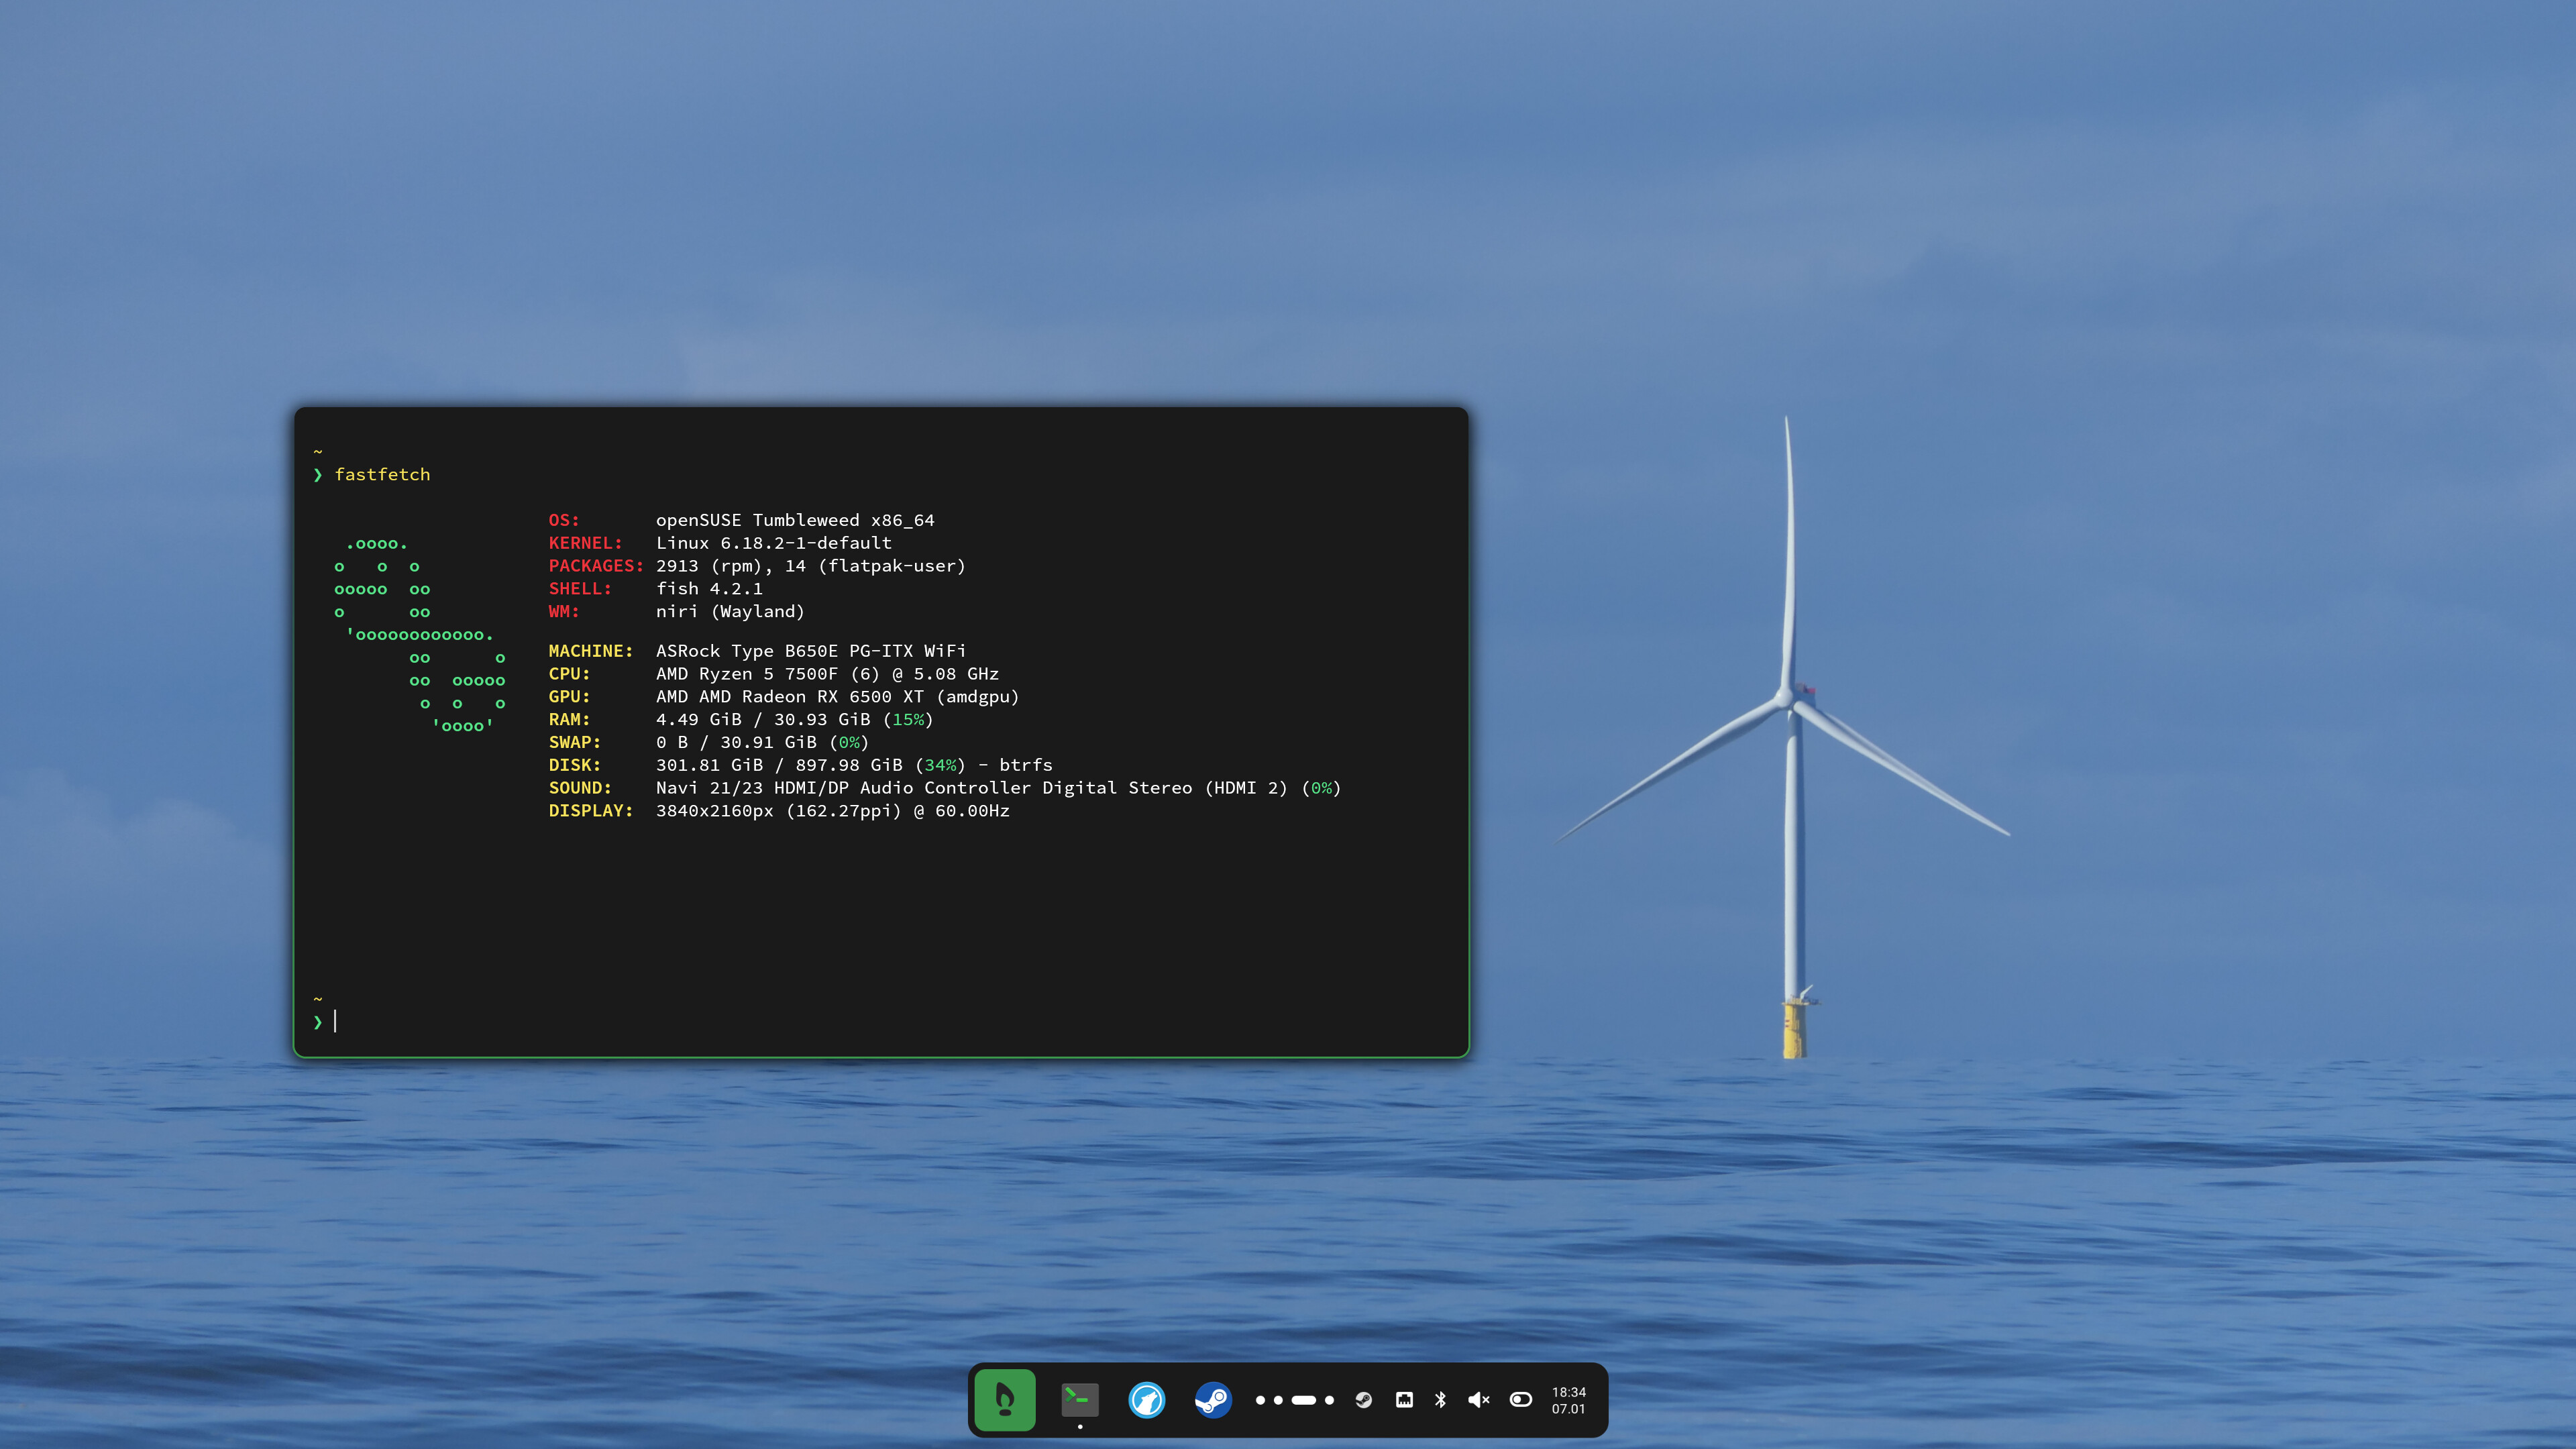Unmute the muted speaker icon

pyautogui.click(x=1478, y=1400)
